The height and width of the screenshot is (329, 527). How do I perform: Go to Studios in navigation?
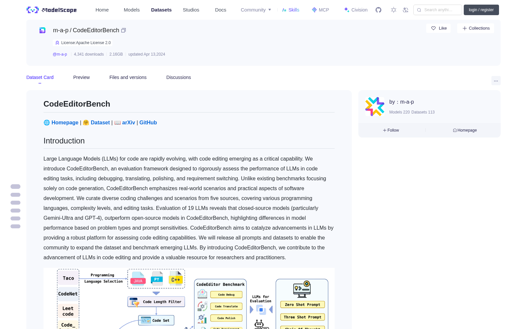click(x=191, y=10)
